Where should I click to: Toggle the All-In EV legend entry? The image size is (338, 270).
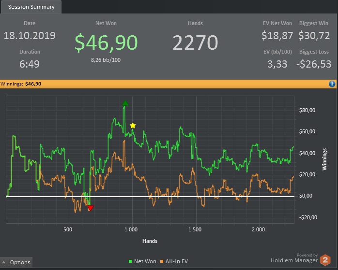[x=174, y=261]
